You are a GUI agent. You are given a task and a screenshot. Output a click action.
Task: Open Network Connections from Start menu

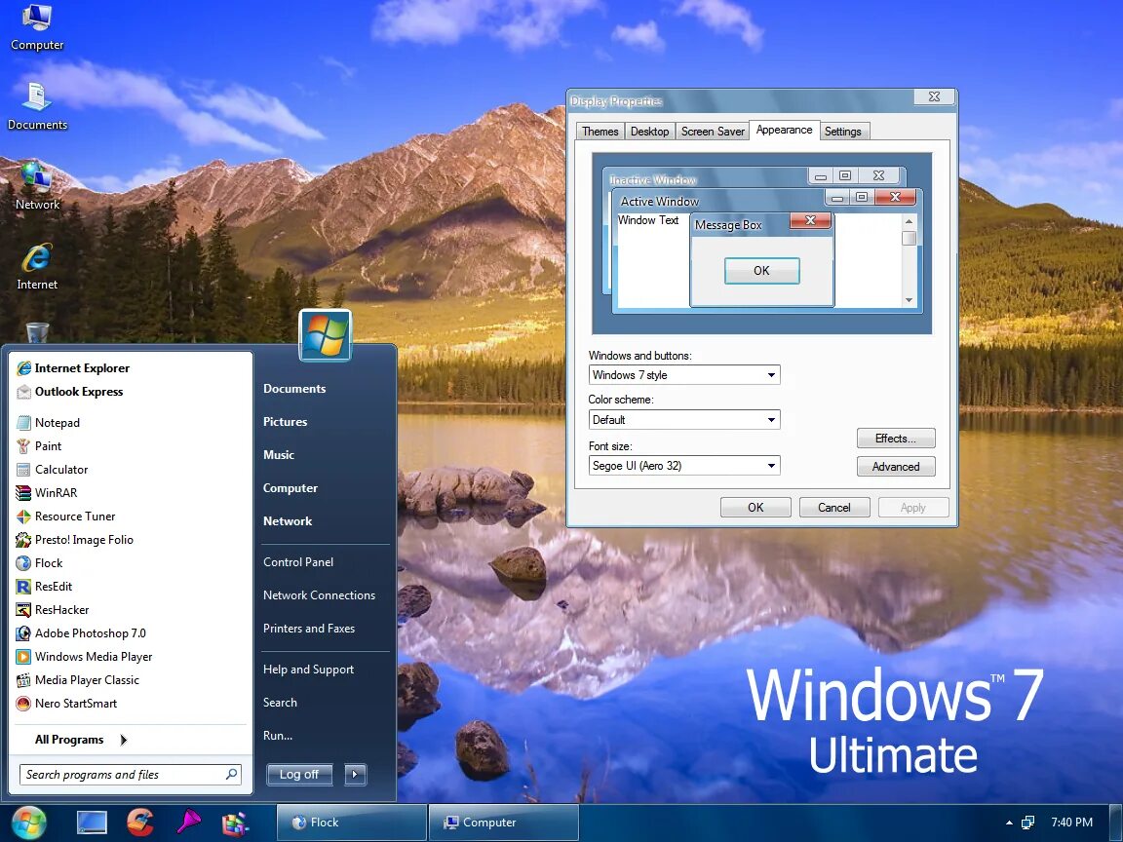coord(319,595)
